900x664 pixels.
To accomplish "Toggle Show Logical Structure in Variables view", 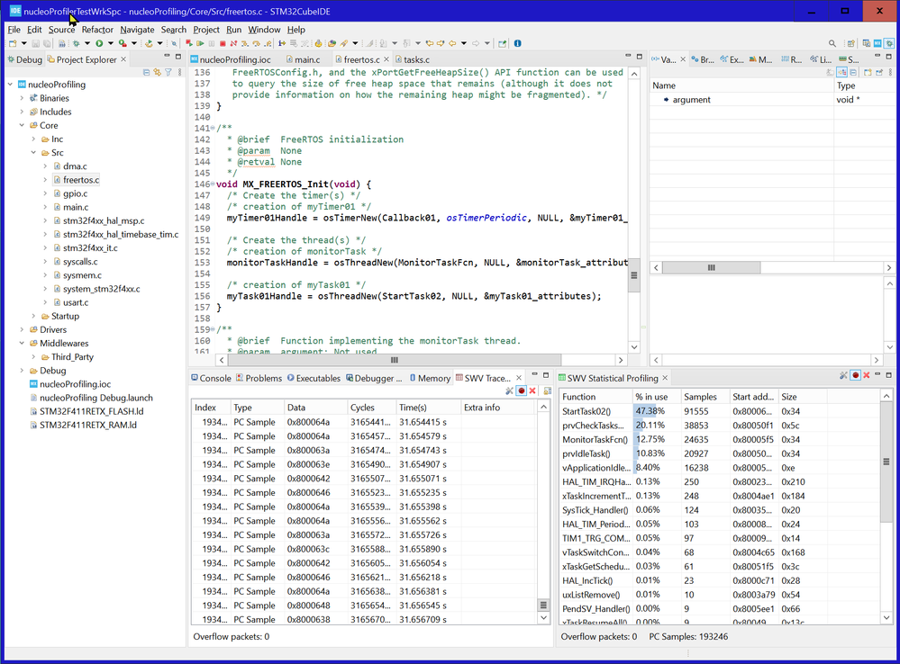I will 841,72.
